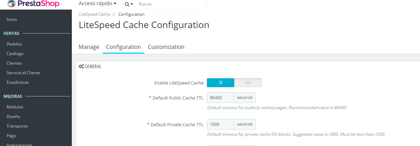Switch to the Customization tab
Image resolution: width=420 pixels, height=146 pixels.
tap(166, 47)
